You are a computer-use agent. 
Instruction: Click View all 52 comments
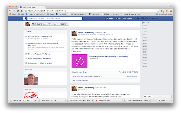coord(80,81)
